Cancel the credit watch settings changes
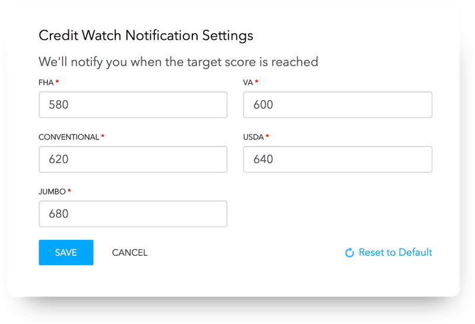 point(129,253)
